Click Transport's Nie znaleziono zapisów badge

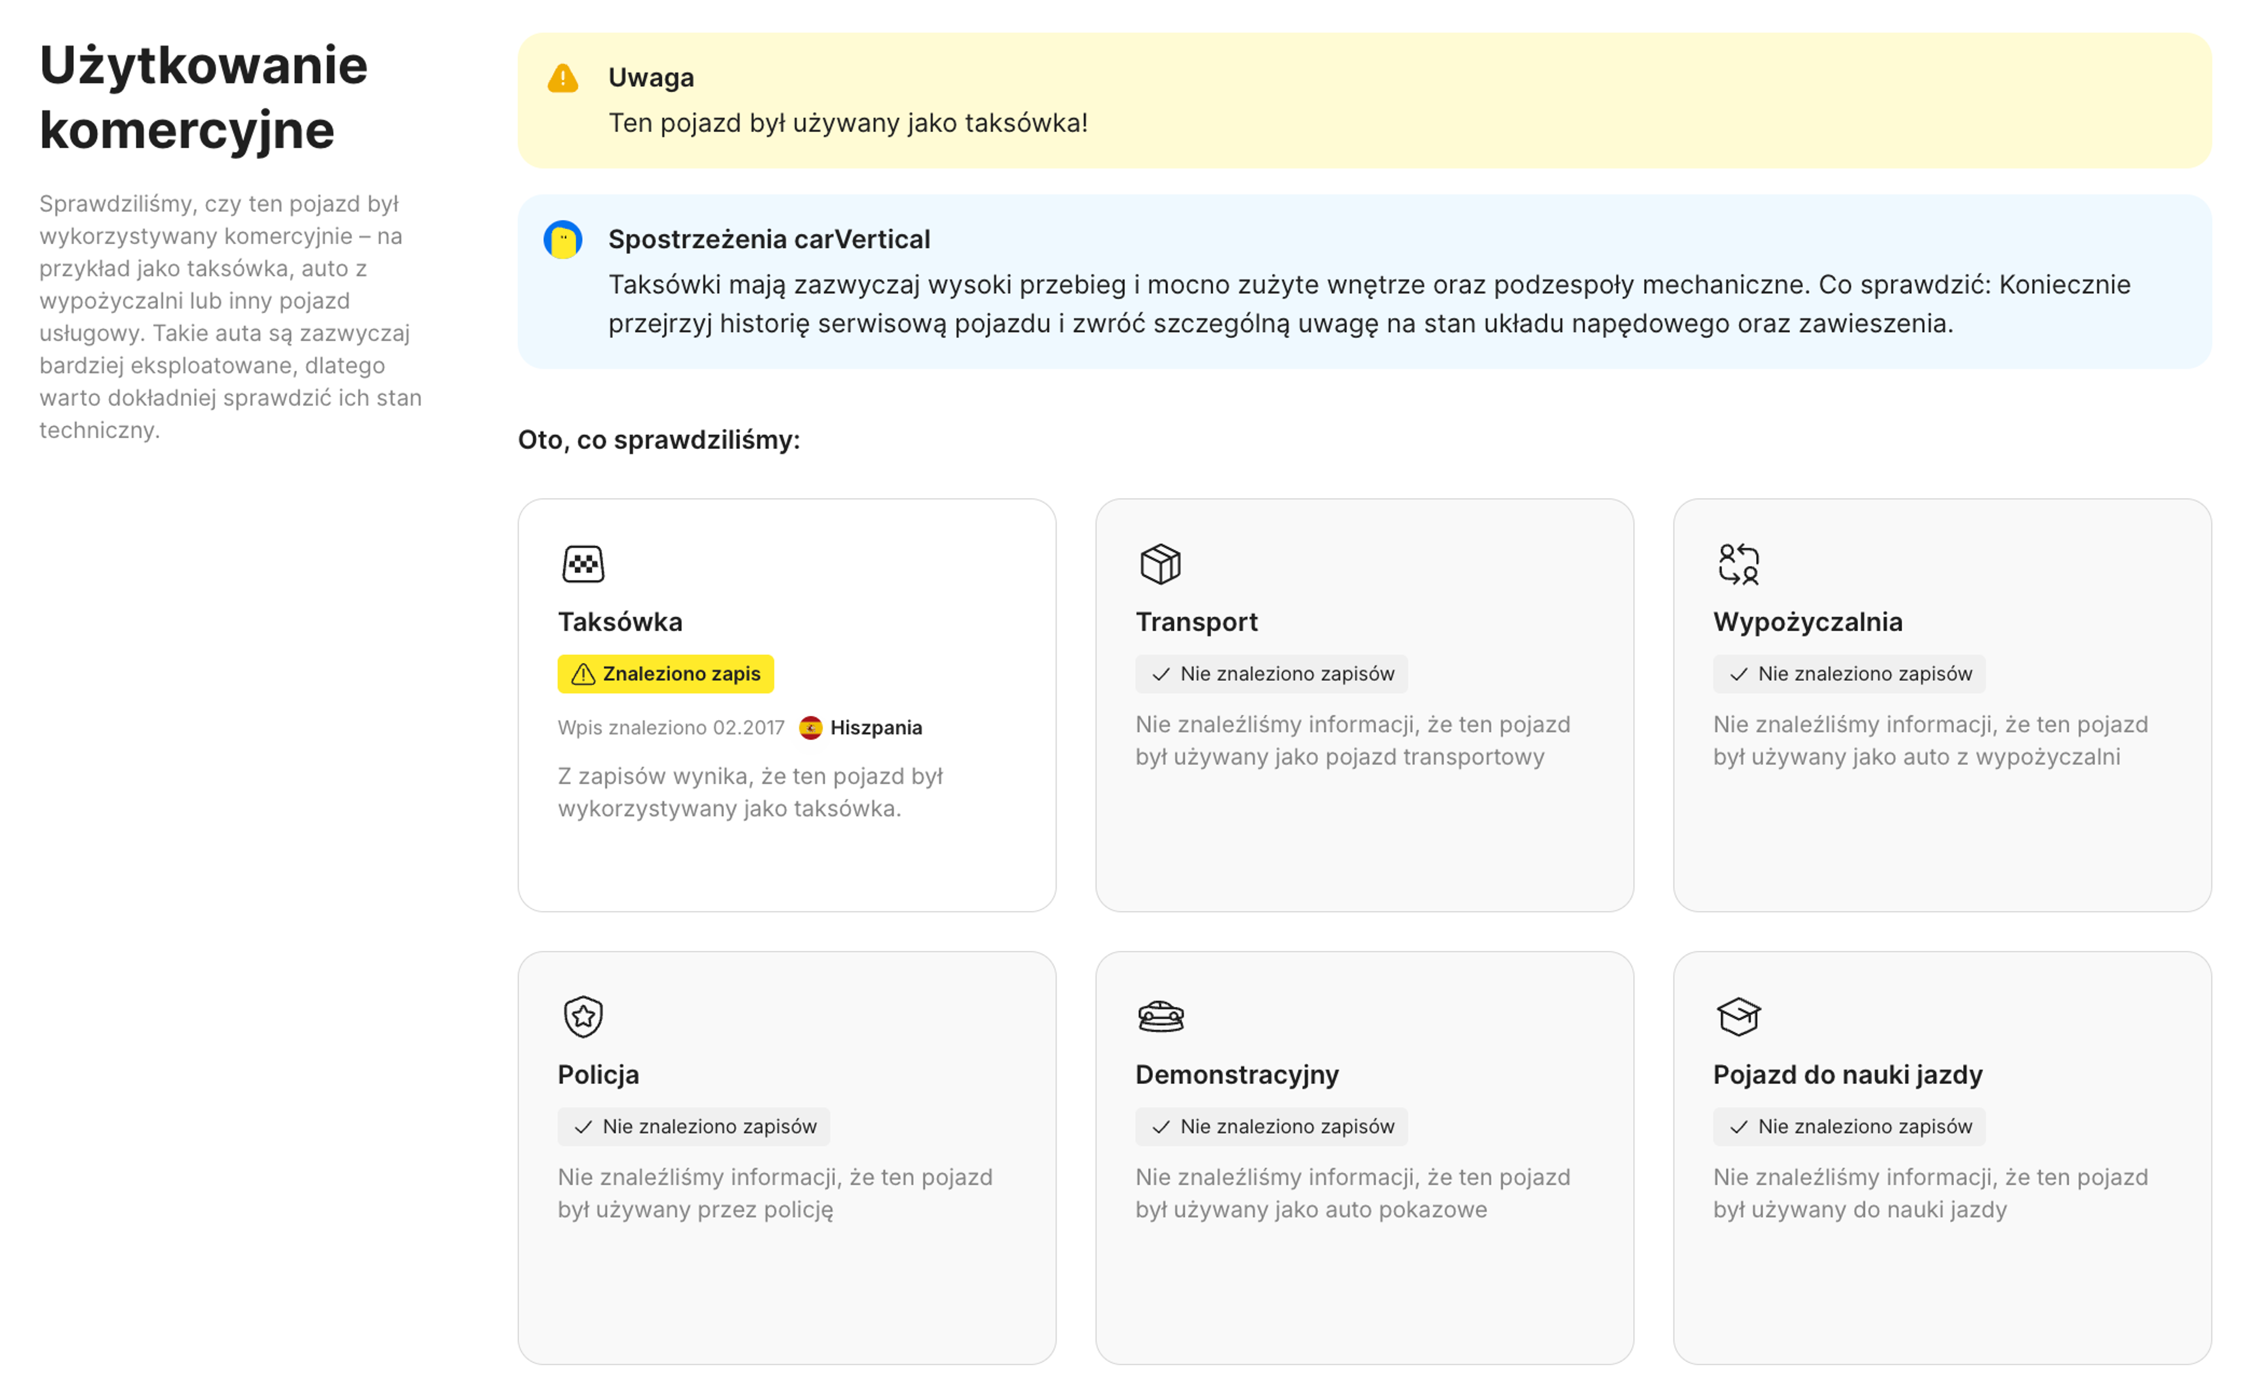[1271, 674]
